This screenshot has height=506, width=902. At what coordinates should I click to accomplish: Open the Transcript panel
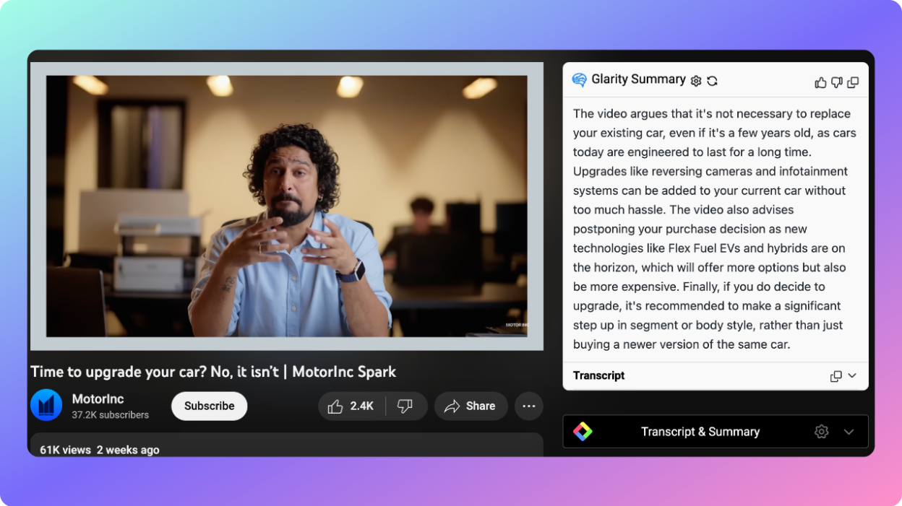coord(598,376)
